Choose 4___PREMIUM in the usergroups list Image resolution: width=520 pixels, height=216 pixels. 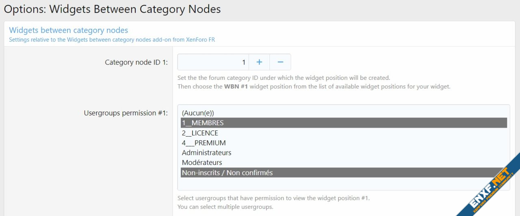[204, 143]
